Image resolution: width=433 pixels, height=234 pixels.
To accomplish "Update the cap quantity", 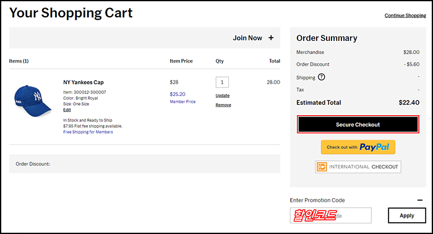I will tap(223, 95).
